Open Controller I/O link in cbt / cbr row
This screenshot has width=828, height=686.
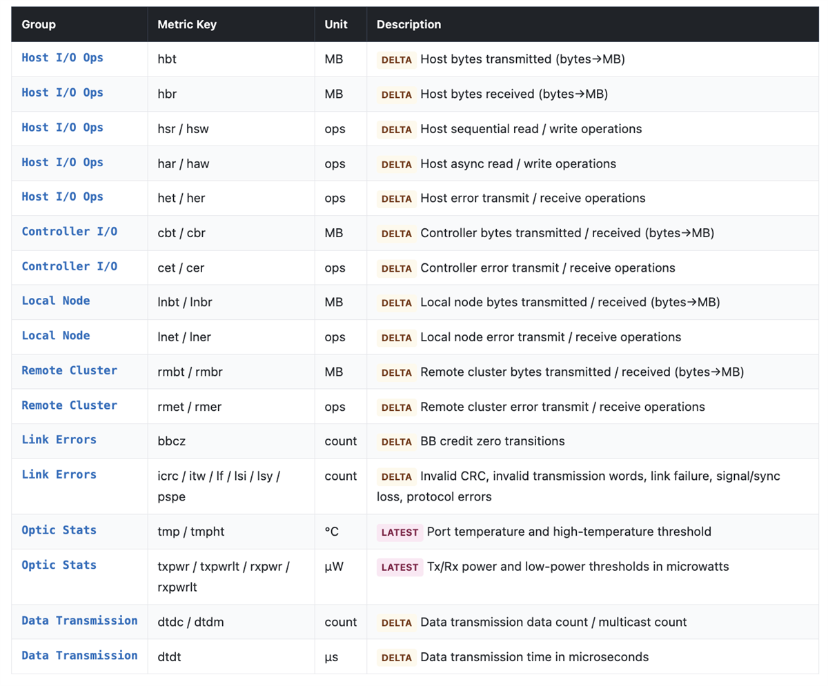pyautogui.click(x=70, y=232)
